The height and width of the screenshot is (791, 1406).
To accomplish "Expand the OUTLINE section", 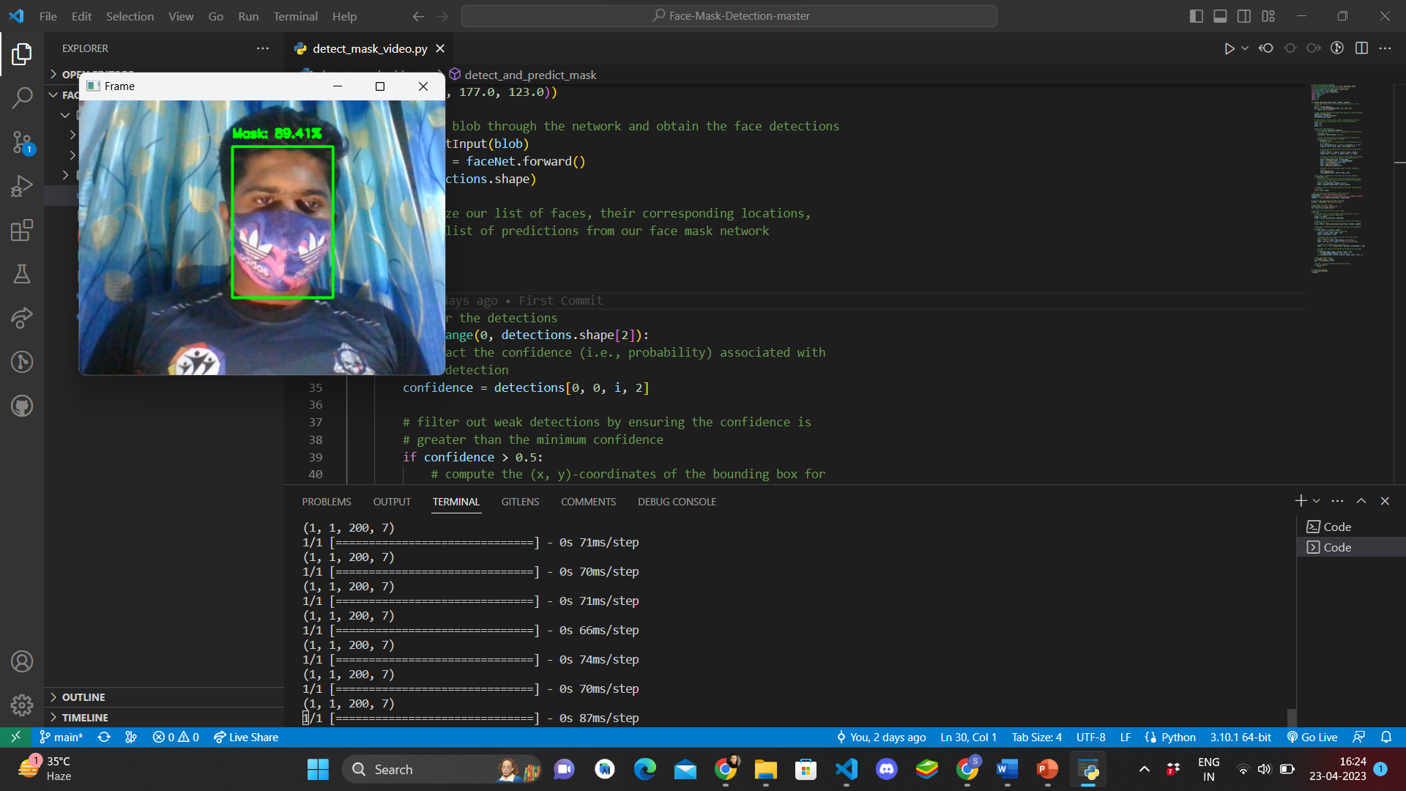I will pyautogui.click(x=83, y=697).
